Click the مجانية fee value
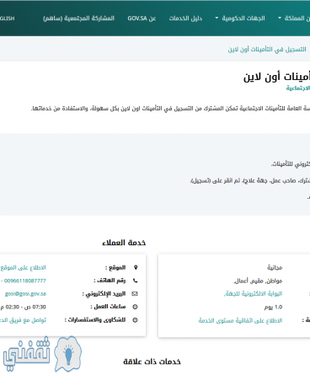The image size is (310, 375). pyautogui.click(x=275, y=267)
